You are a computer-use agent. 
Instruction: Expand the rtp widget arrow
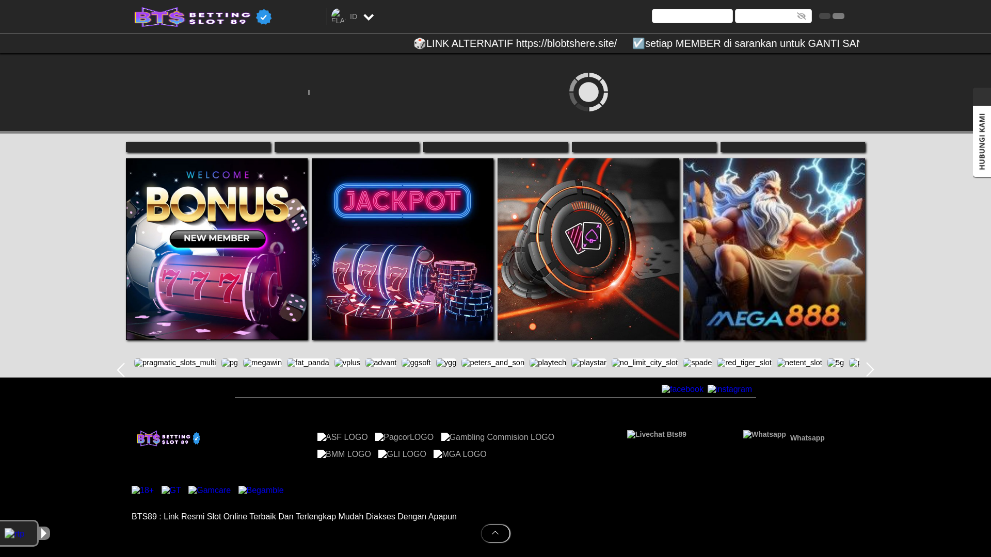click(x=44, y=533)
